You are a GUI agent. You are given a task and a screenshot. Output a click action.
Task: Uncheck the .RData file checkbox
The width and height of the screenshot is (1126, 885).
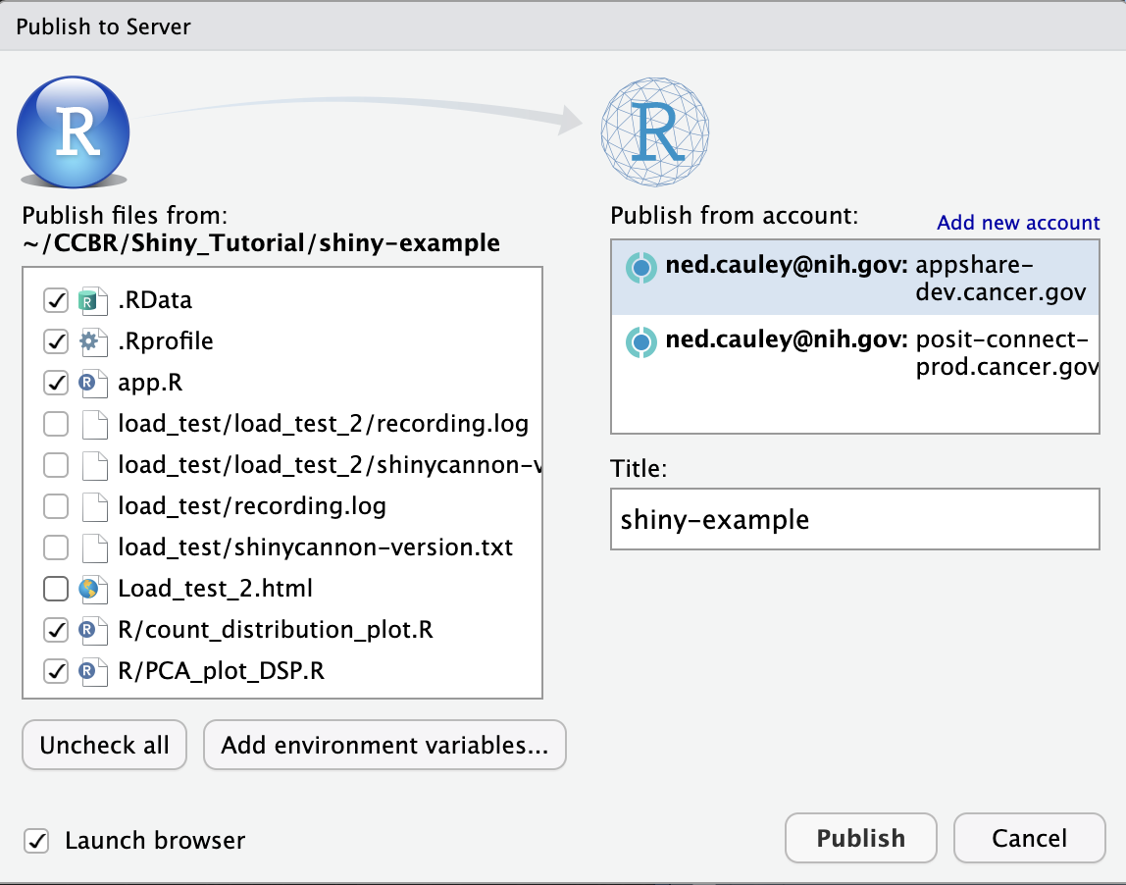56,300
